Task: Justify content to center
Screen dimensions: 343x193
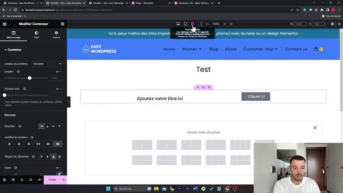Action: (x=19, y=144)
